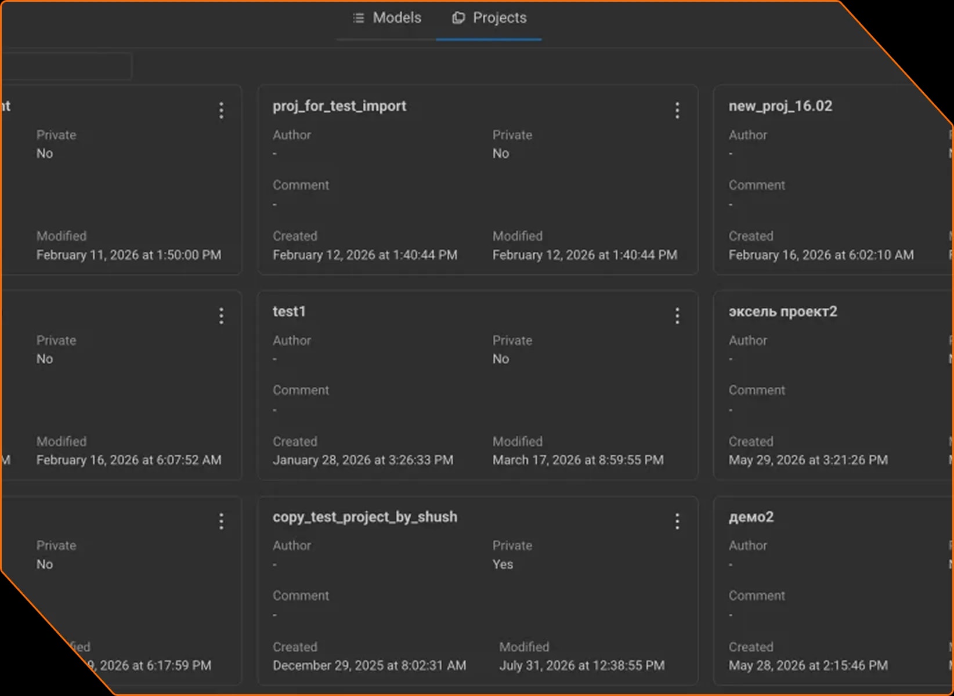Viewport: 954px width, 696px height.
Task: Click Private value No on test1 card
Action: point(501,359)
